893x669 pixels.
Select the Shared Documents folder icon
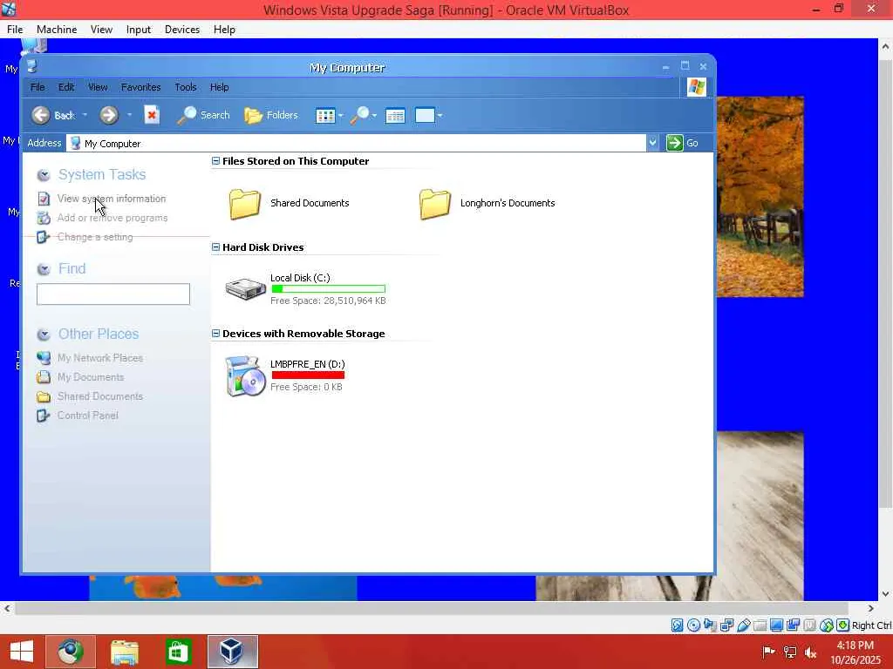(245, 204)
